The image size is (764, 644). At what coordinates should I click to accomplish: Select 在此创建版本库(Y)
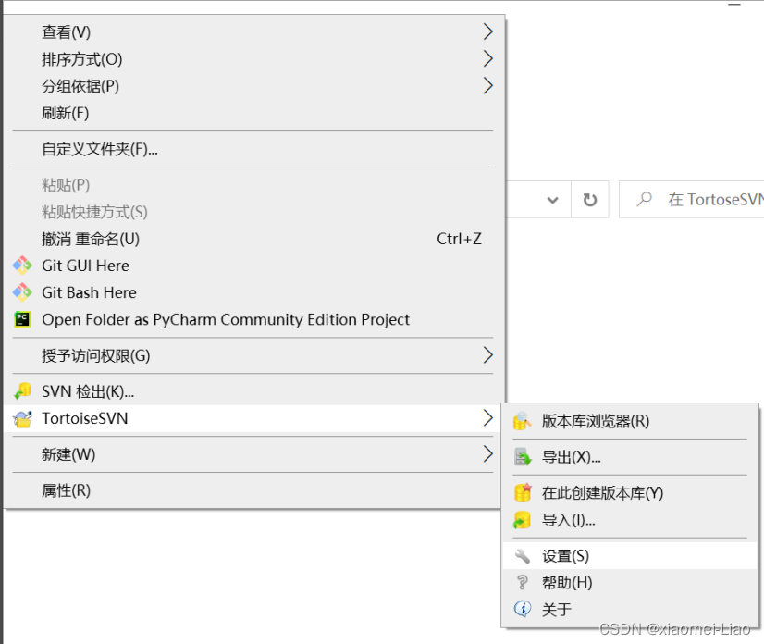pos(630,493)
